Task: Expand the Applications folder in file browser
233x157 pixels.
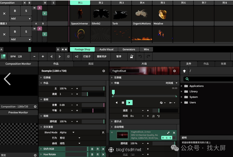Action: click(182, 86)
